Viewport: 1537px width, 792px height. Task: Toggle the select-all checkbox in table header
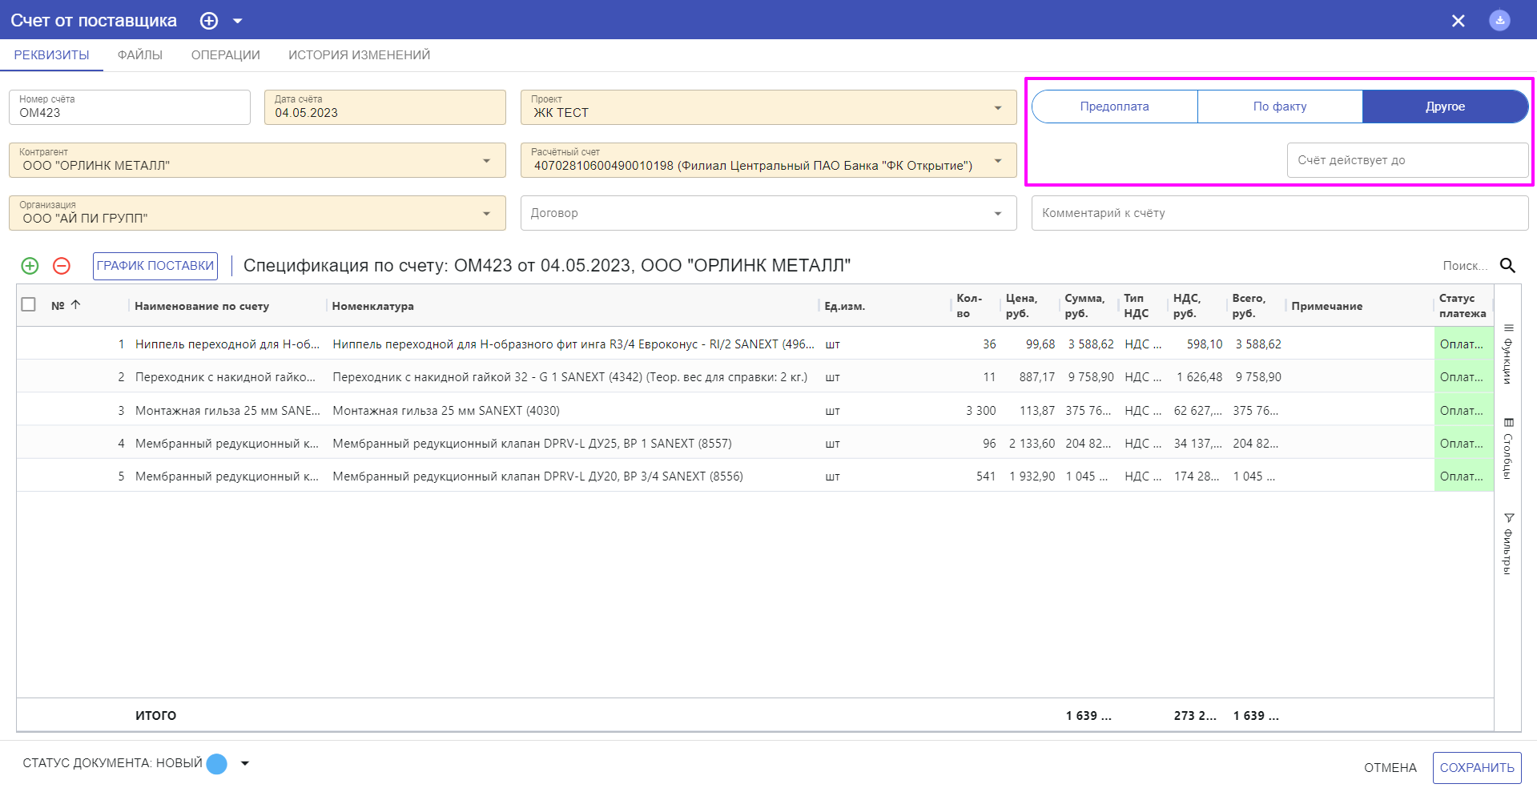[29, 304]
